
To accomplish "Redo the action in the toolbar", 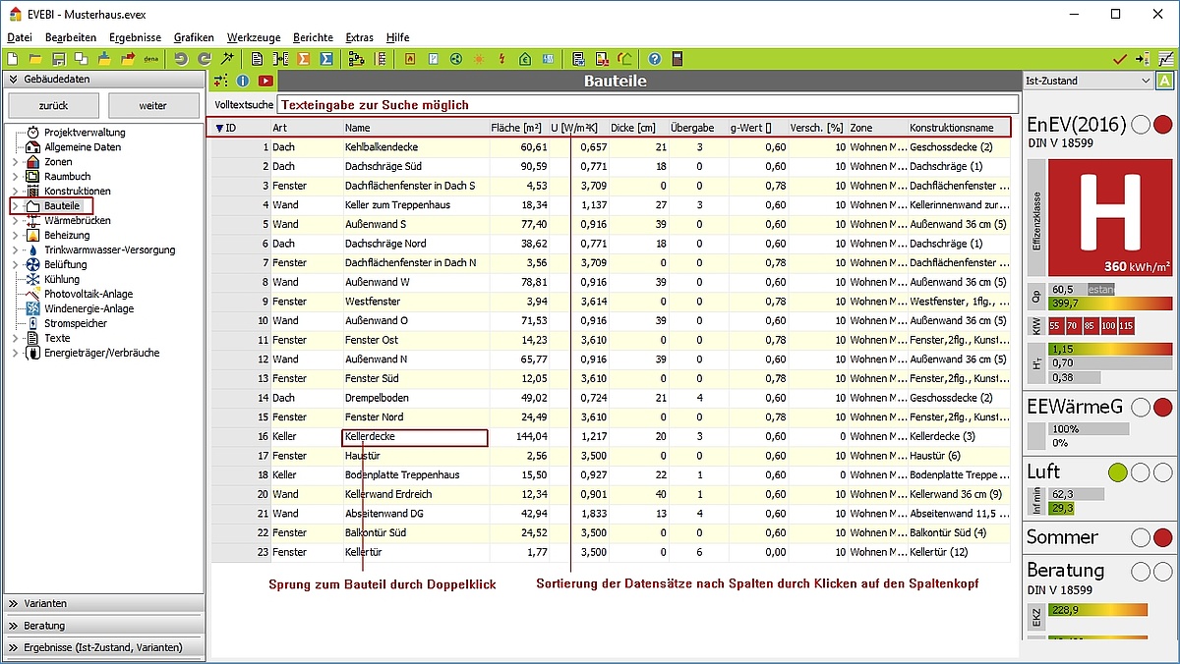I will coord(205,59).
